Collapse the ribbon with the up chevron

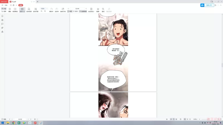[220, 5]
